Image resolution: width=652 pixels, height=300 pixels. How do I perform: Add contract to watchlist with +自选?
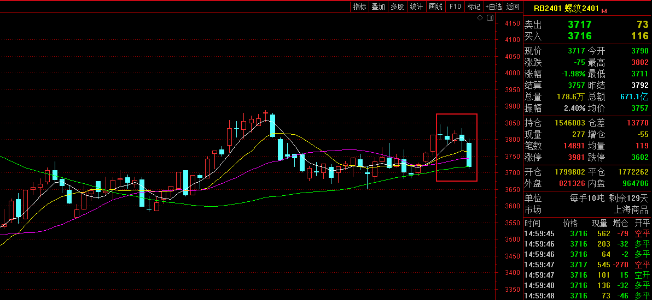click(x=493, y=7)
